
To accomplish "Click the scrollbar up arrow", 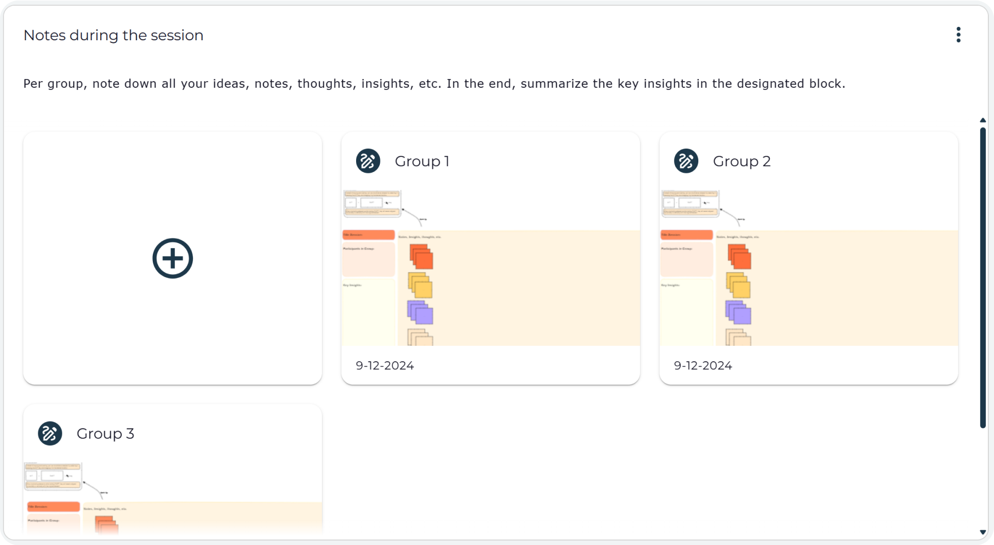I will pyautogui.click(x=983, y=120).
